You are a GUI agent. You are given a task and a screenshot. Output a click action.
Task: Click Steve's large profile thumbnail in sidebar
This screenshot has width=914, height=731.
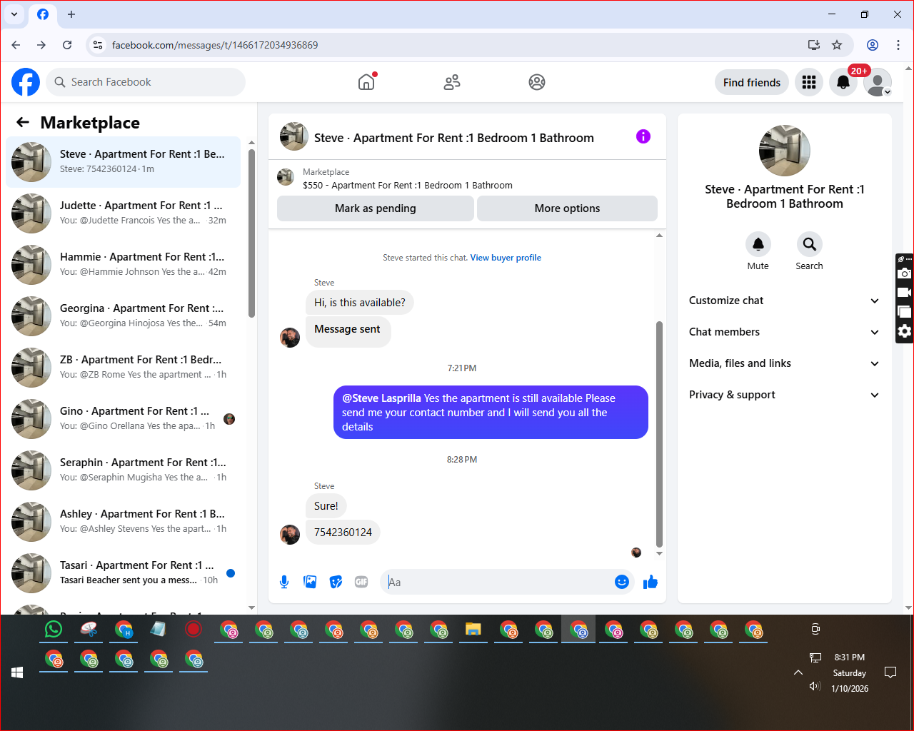pos(785,151)
